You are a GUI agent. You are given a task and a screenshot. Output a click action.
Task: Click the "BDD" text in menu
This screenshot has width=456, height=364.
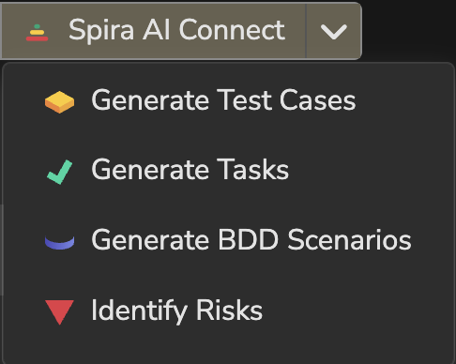click(x=248, y=240)
